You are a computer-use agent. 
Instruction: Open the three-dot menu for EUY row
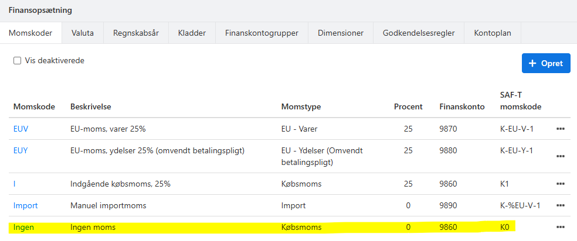[561, 156]
